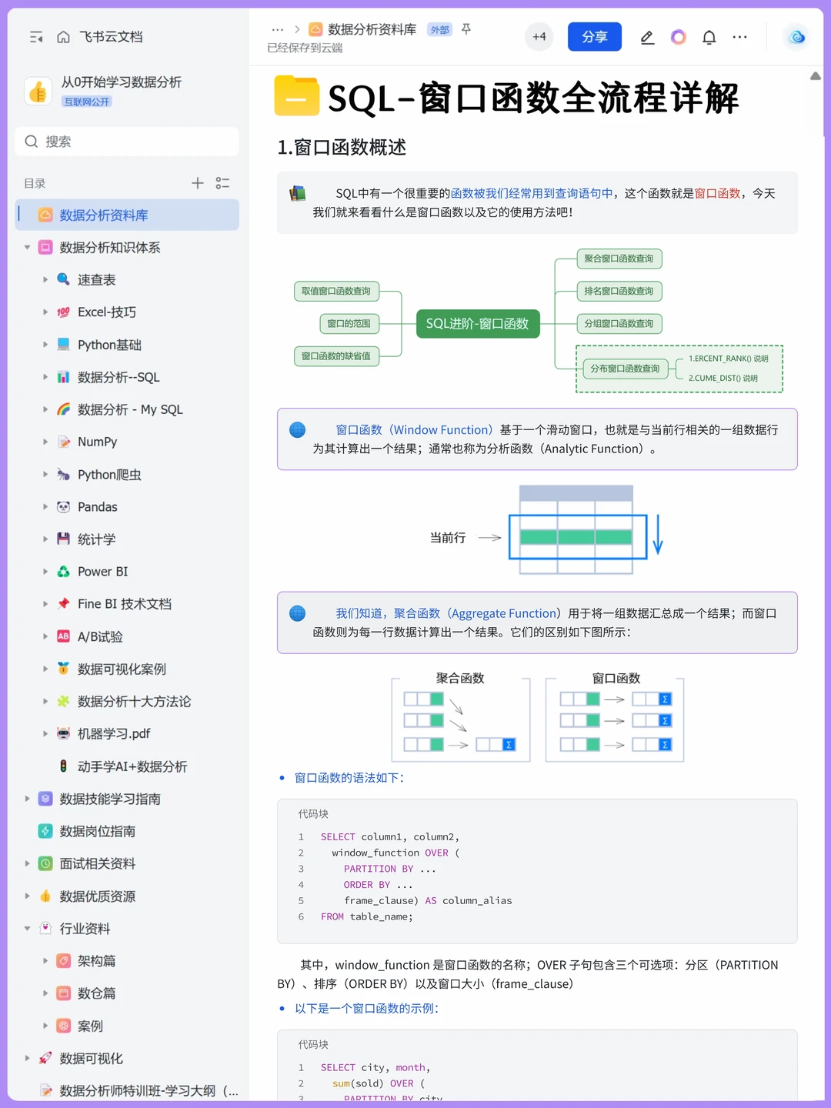831x1108 pixels.
Task: Click the notification bell icon
Action: pyautogui.click(x=709, y=36)
